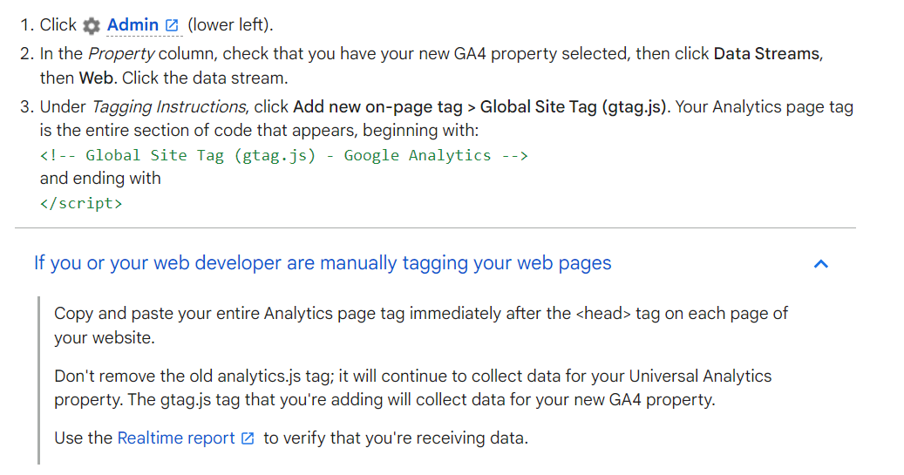
Task: Click the bold 'Add new on-page tag' text
Action: point(377,107)
